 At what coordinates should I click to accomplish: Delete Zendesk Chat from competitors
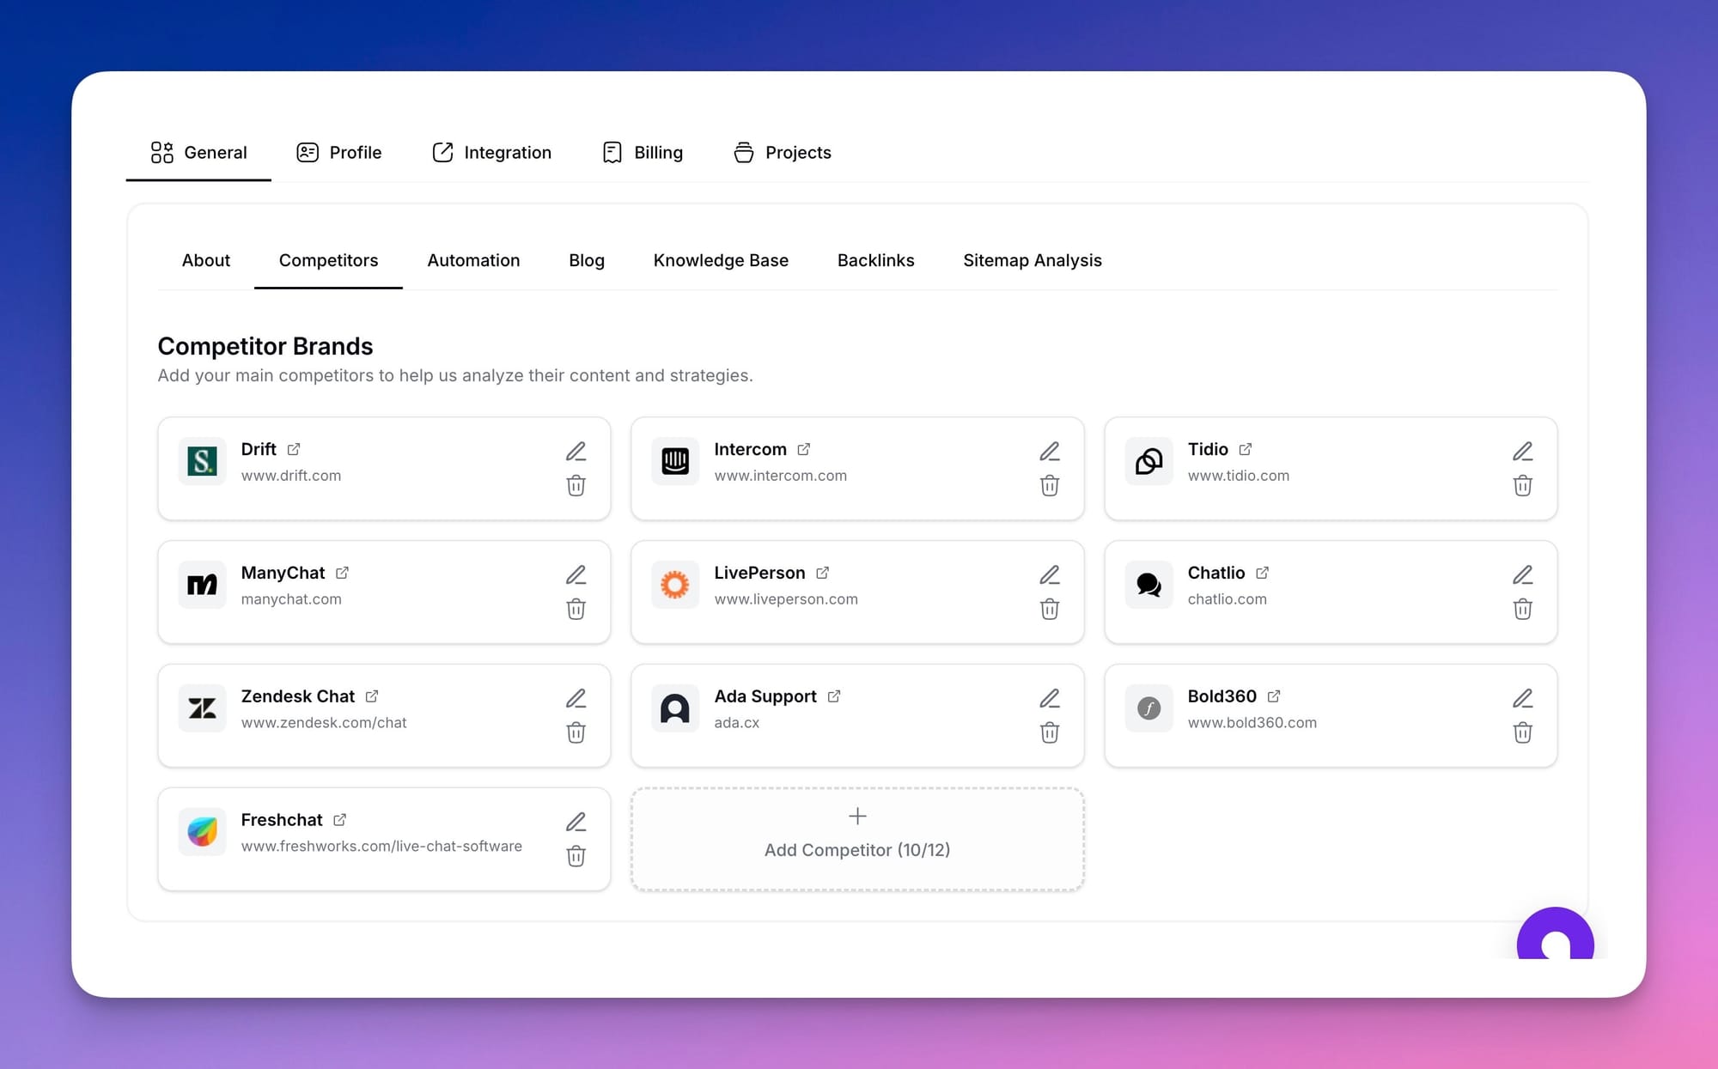576,733
